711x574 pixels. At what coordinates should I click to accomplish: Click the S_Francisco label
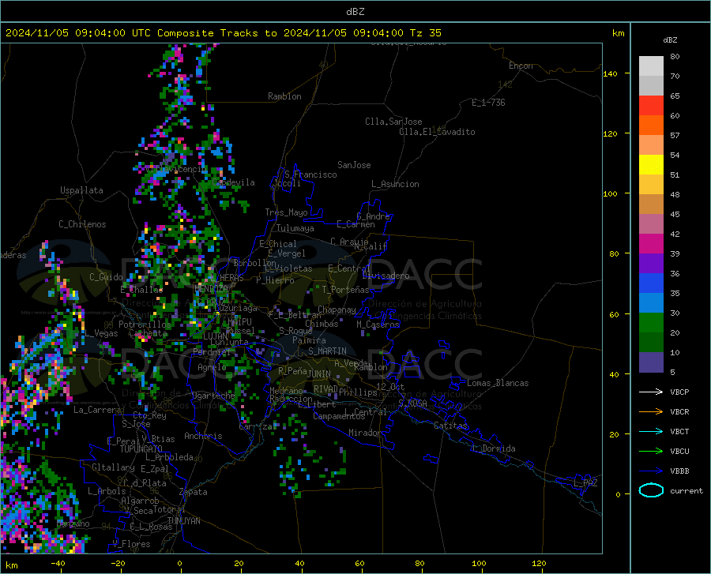(310, 174)
